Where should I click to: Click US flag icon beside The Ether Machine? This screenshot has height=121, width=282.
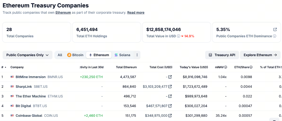pos(12,96)
